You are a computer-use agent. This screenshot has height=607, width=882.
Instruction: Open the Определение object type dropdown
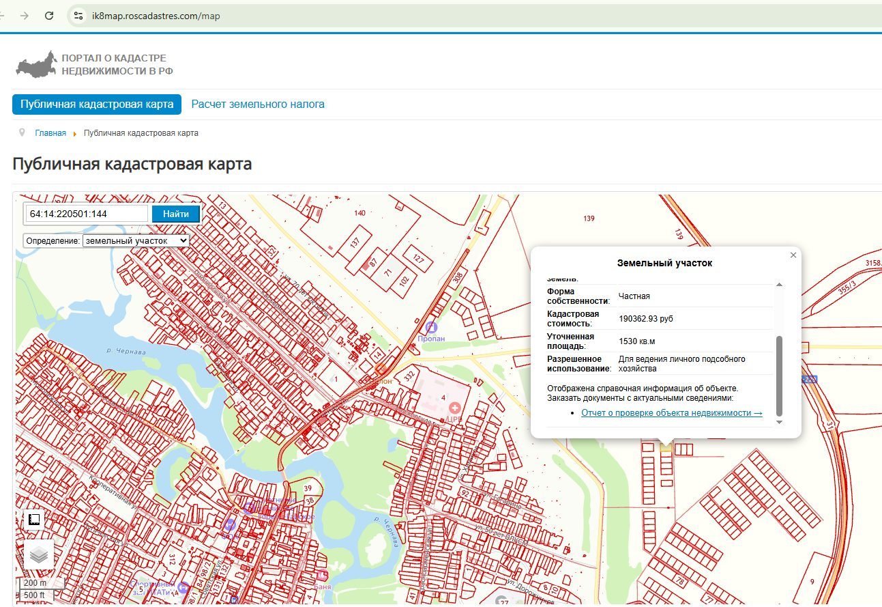136,241
